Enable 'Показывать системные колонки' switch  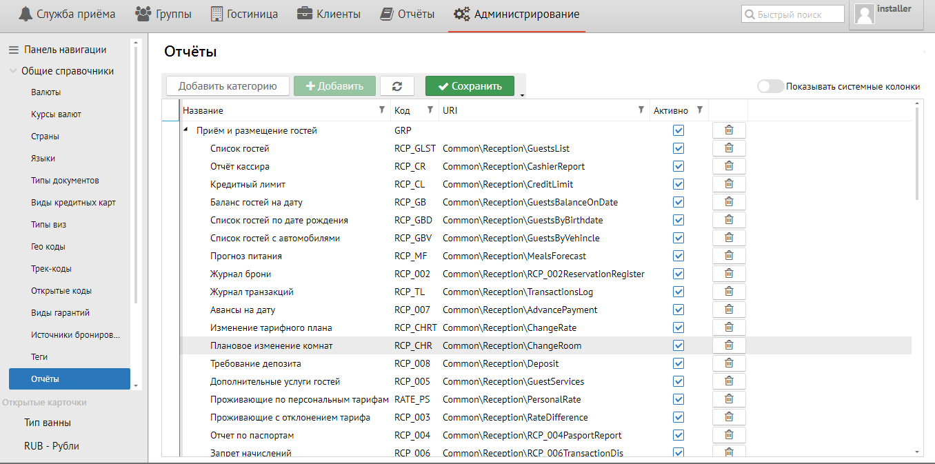point(770,87)
